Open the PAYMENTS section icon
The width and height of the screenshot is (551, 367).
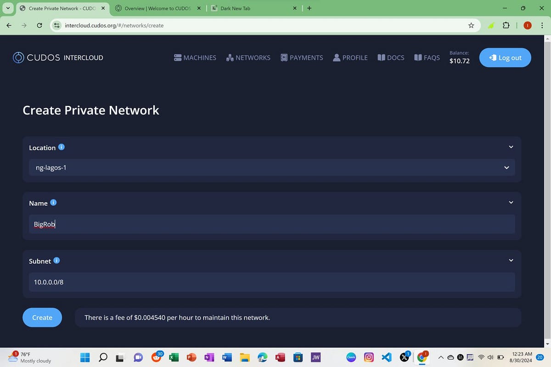284,57
